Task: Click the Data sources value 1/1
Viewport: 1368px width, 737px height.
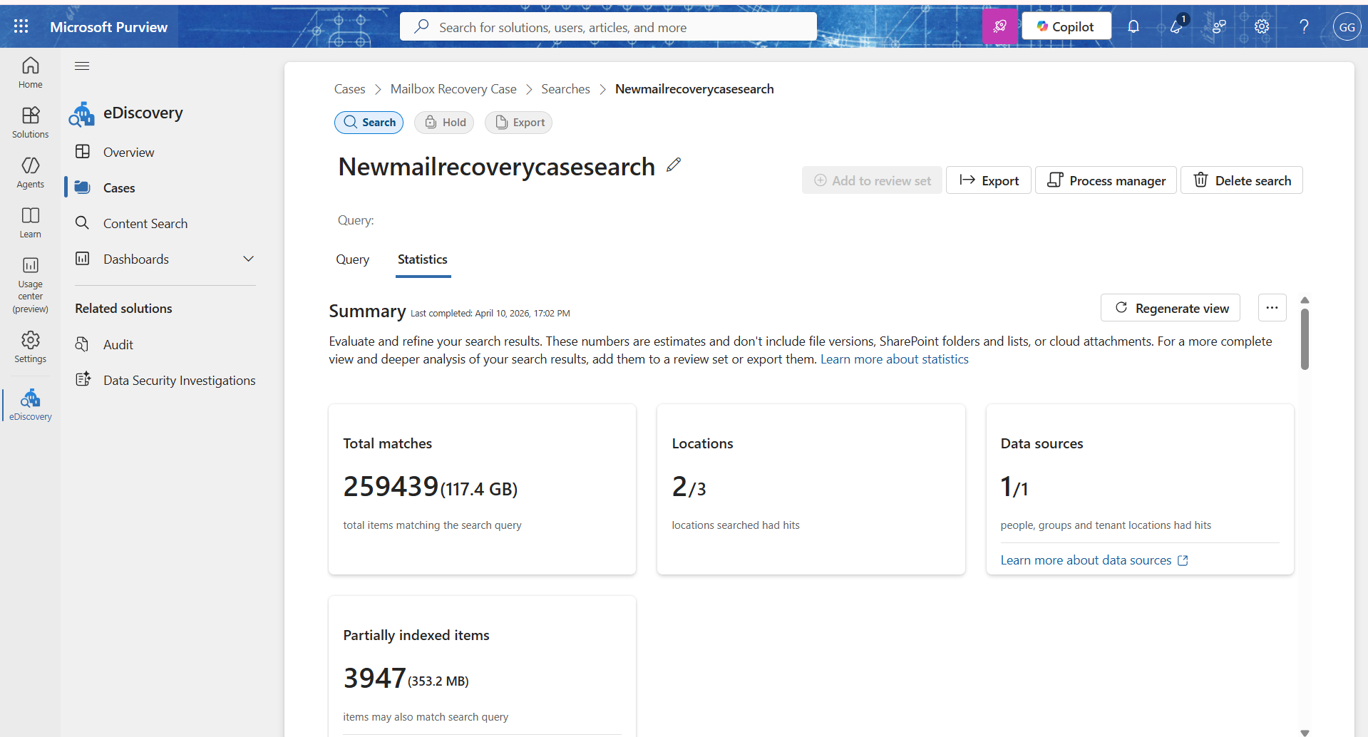Action: 1014,487
